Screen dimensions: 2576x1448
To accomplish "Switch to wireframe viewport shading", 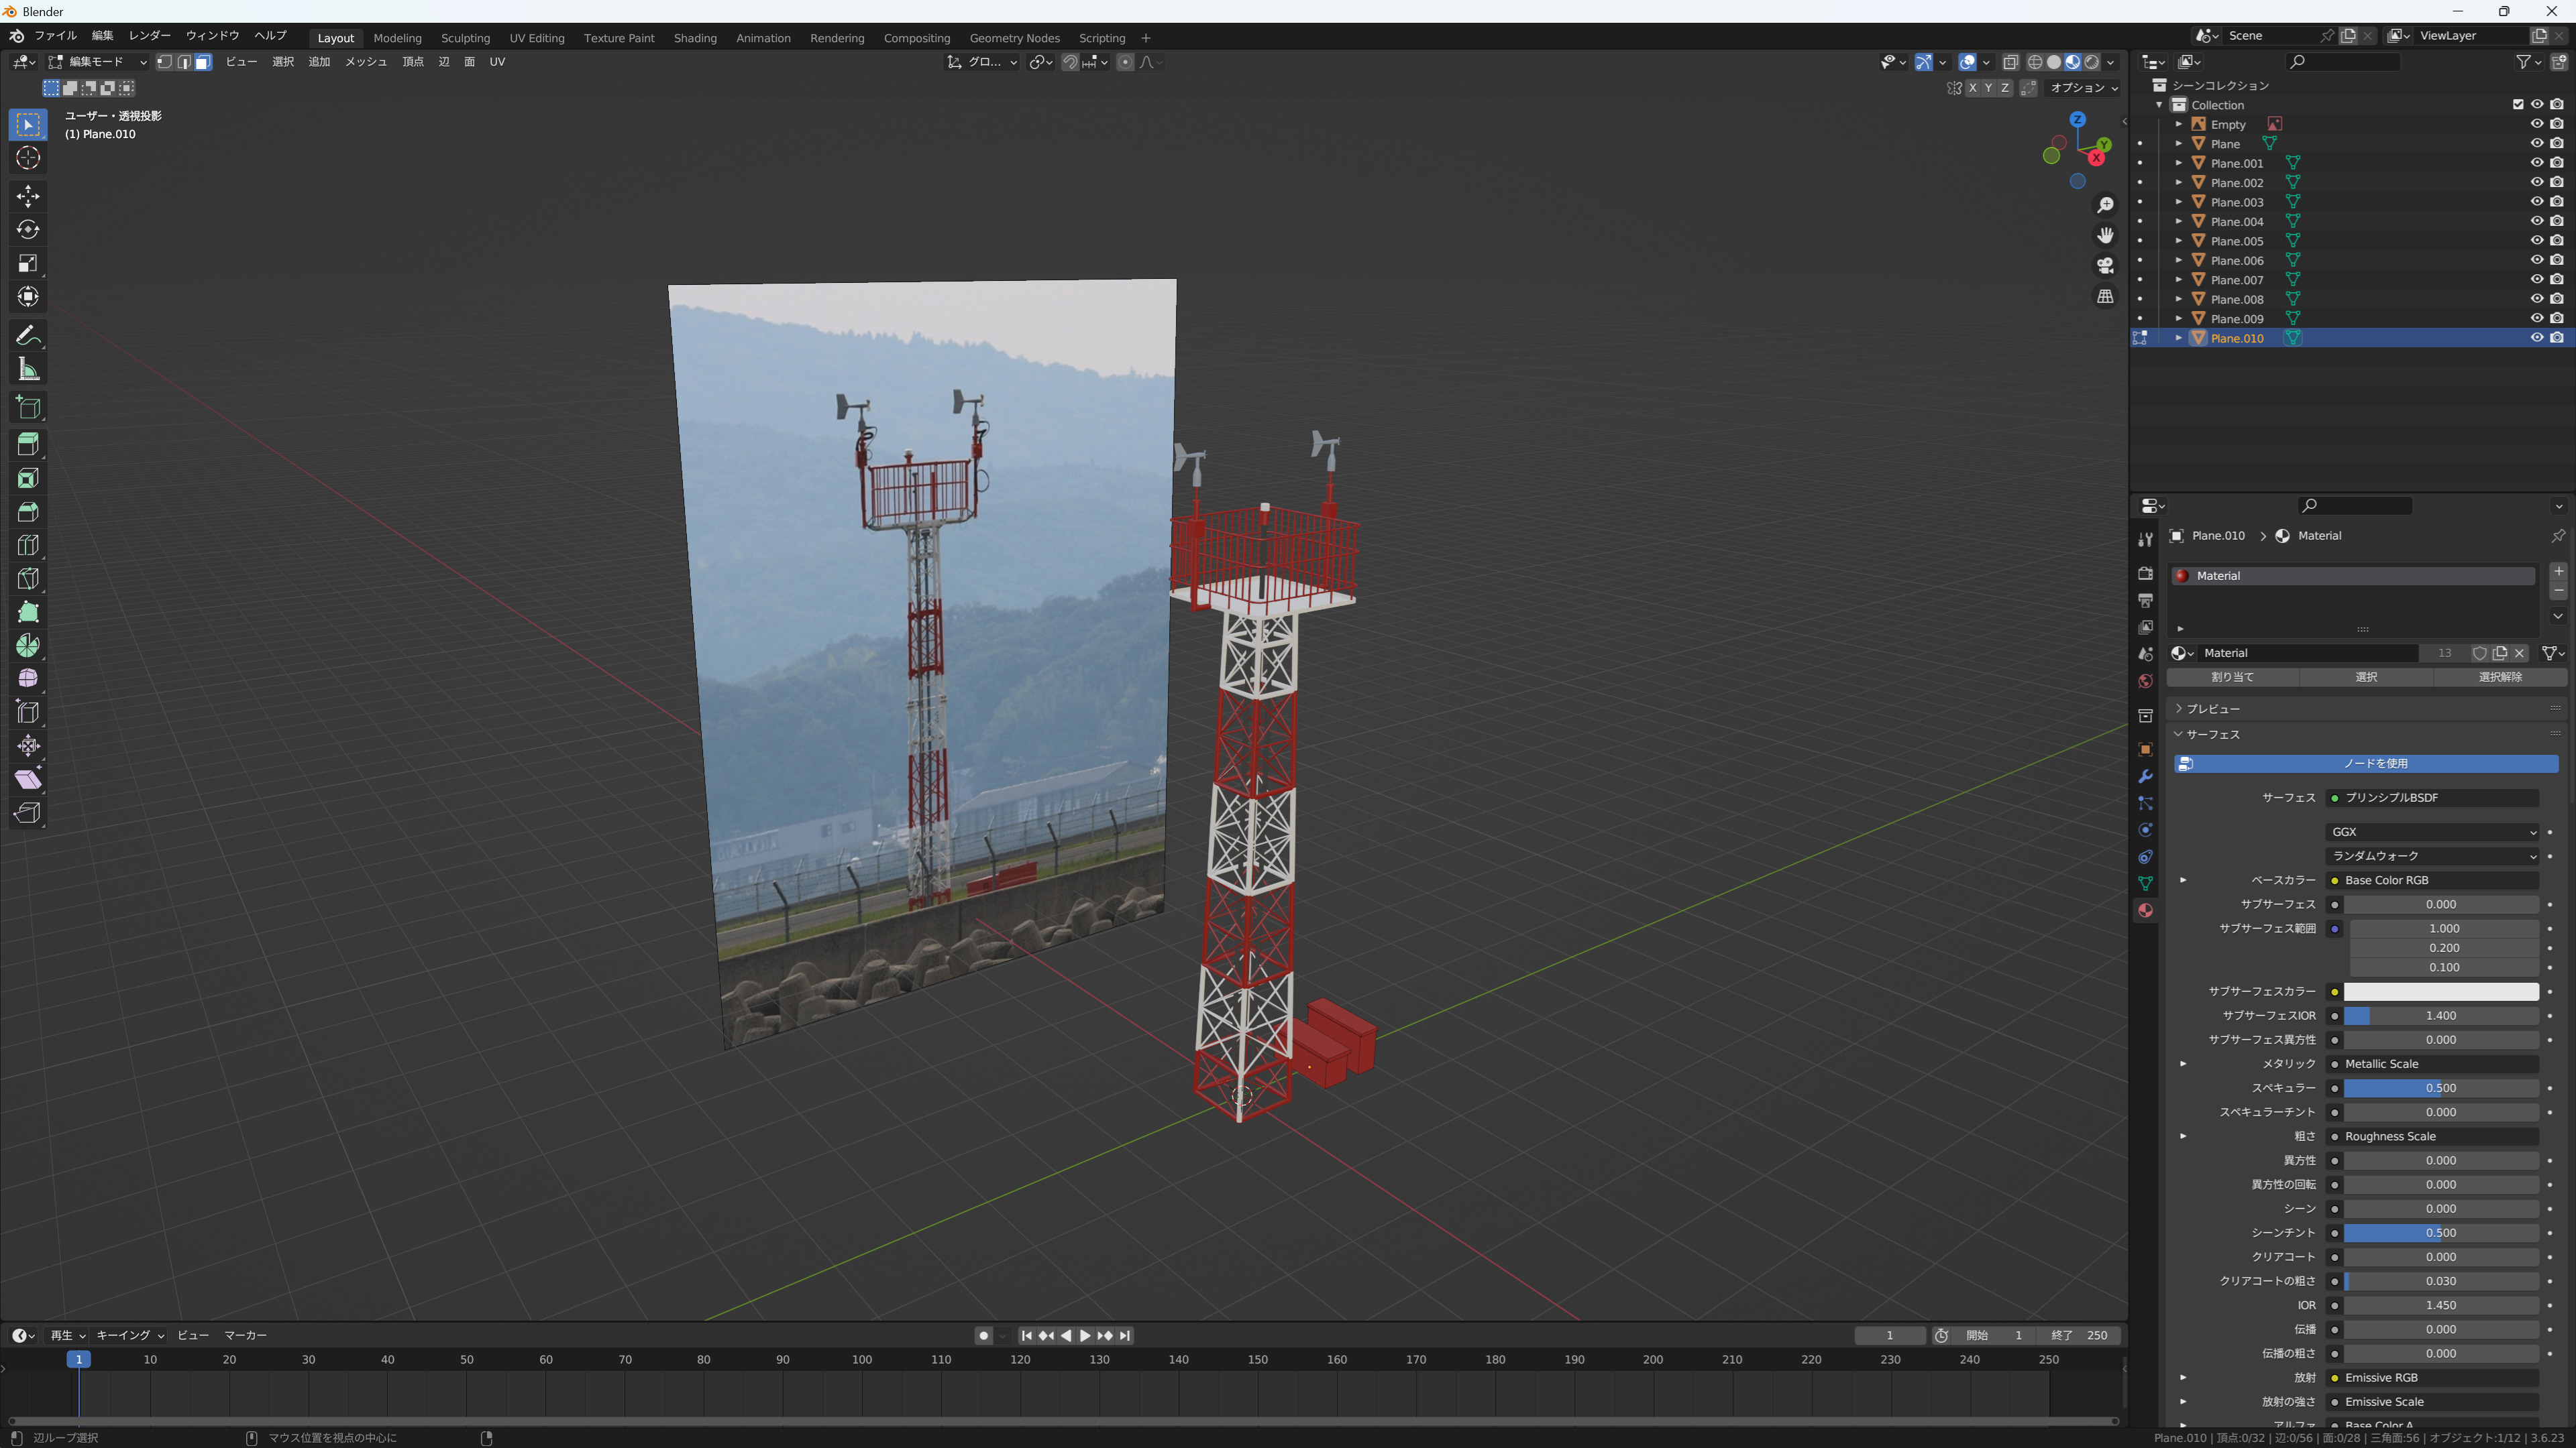I will coord(2034,62).
